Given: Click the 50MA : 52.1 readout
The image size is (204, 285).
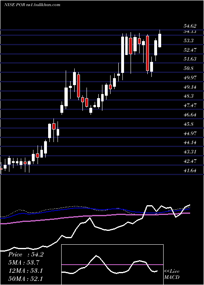Looking at the screenshot, I should (x=25, y=278).
